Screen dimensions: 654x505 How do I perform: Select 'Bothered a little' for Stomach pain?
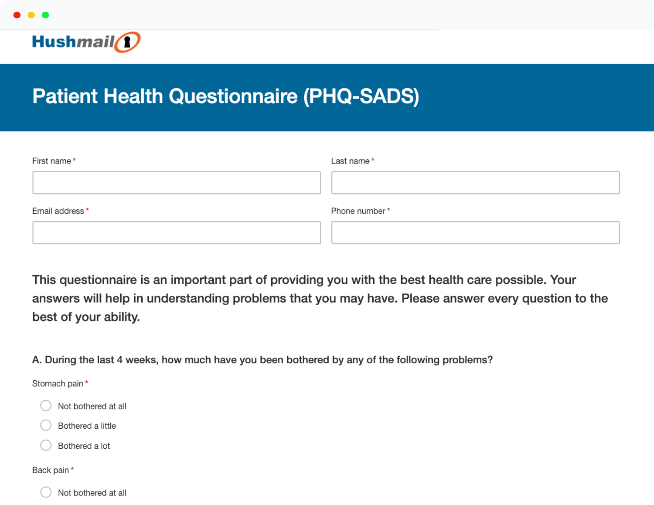[x=46, y=425]
